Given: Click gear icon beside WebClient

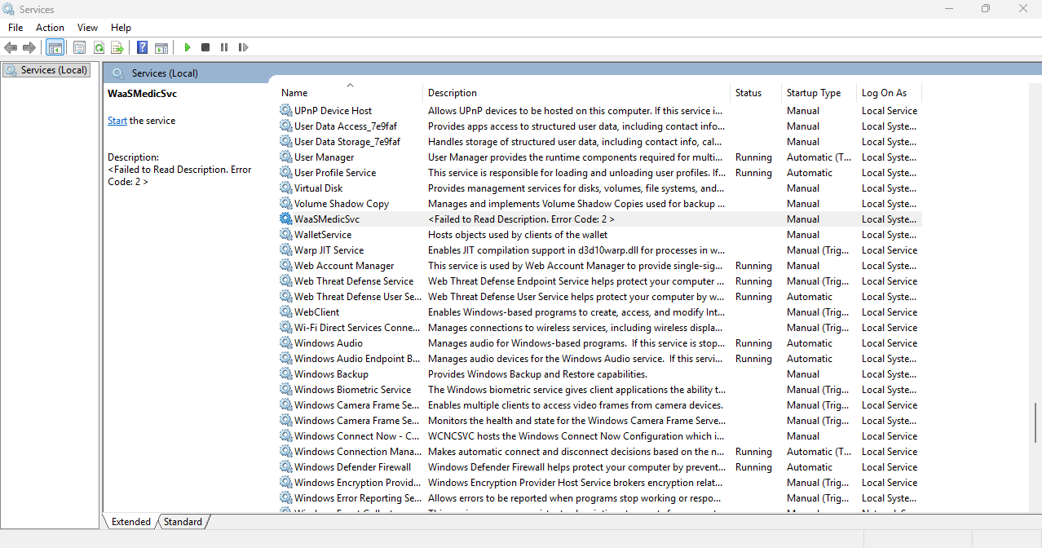Looking at the screenshot, I should pyautogui.click(x=285, y=312).
